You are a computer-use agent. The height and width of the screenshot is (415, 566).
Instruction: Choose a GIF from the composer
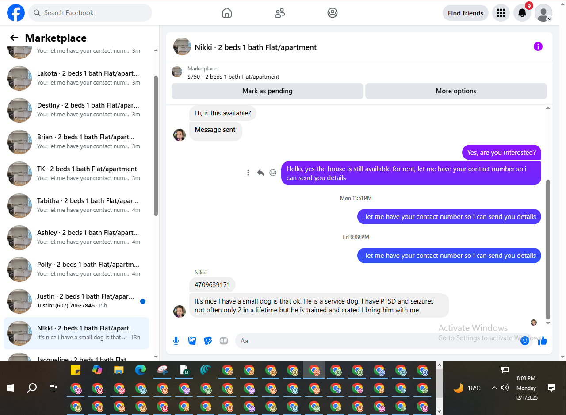coord(224,341)
